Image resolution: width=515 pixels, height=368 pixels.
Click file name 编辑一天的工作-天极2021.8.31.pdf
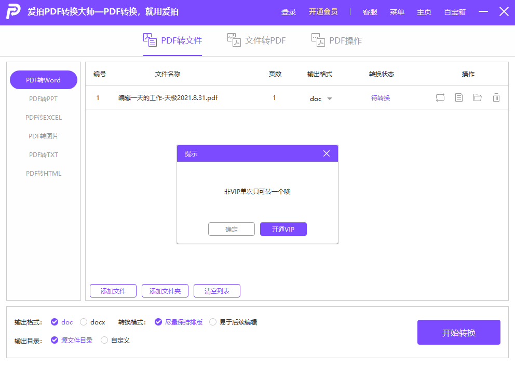(x=168, y=98)
